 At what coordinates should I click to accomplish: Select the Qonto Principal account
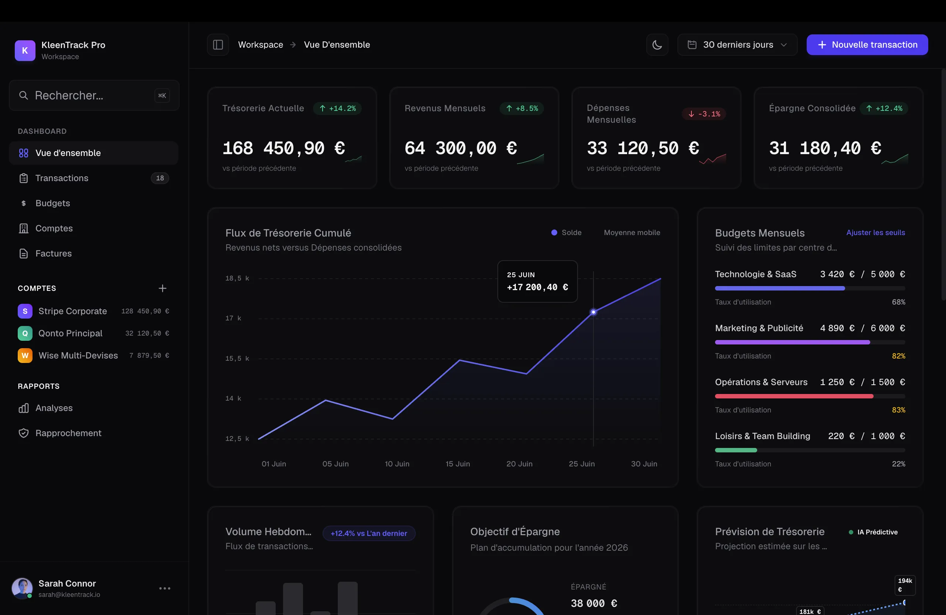[x=93, y=333]
